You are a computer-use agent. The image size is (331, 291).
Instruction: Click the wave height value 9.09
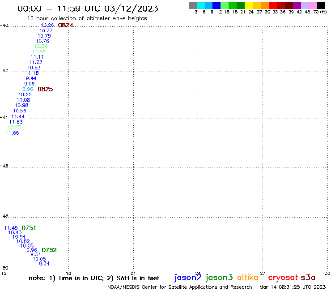[x=30, y=84]
